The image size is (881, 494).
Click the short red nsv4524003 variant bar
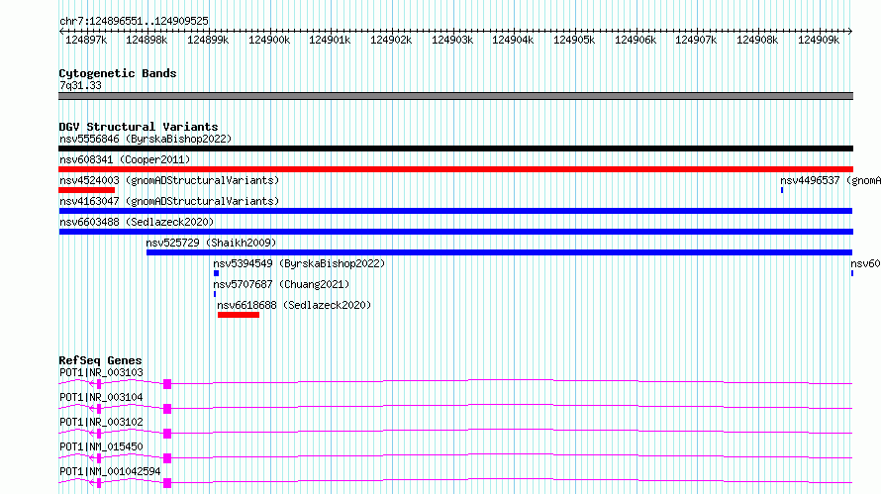click(x=86, y=190)
